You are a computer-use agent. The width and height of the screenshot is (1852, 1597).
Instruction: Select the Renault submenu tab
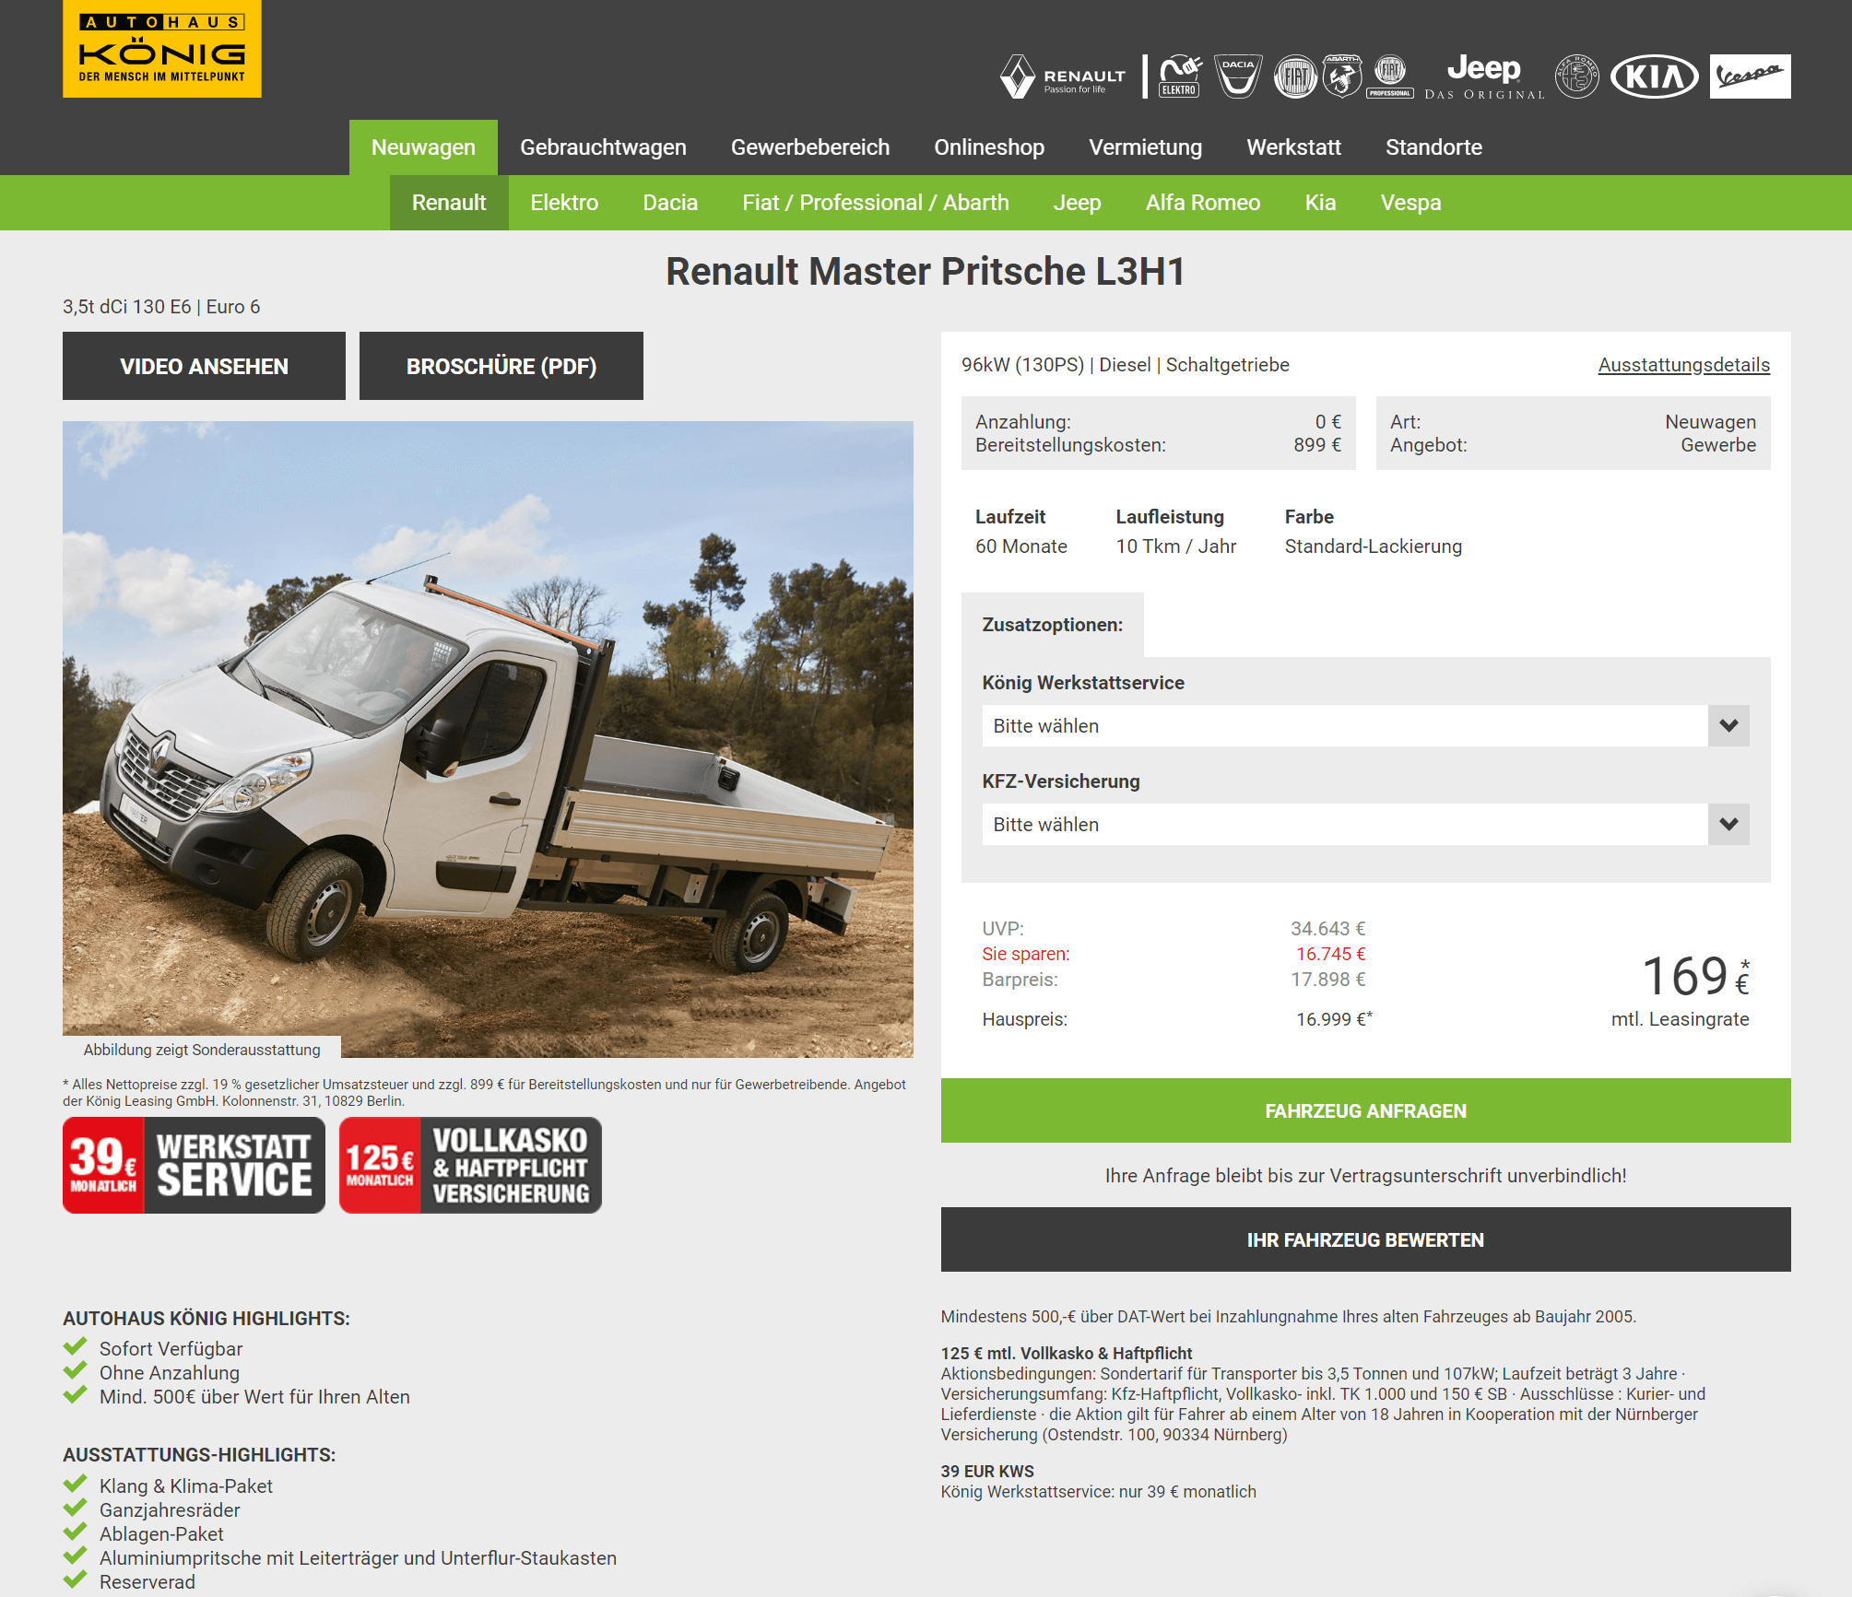449,203
